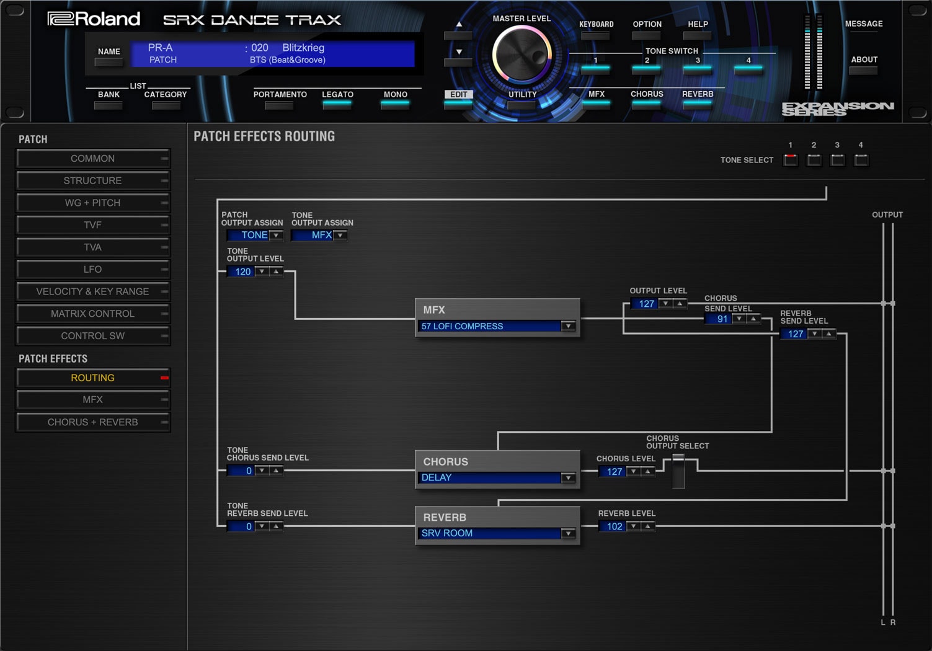Open the KEYBOARD panel
Viewport: 932px width, 651px height.
pos(596,35)
